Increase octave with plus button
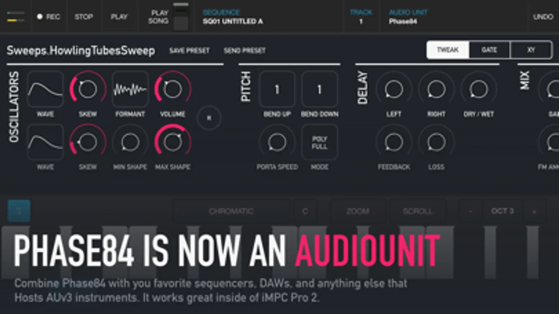 click(534, 211)
